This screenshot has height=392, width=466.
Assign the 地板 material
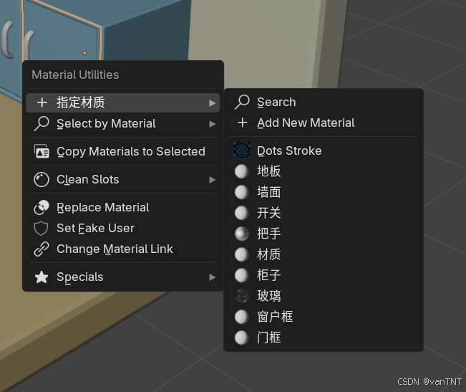pyautogui.click(x=324, y=171)
